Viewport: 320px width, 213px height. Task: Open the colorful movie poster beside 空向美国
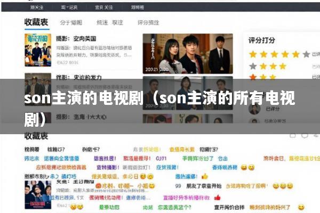pos(38,50)
